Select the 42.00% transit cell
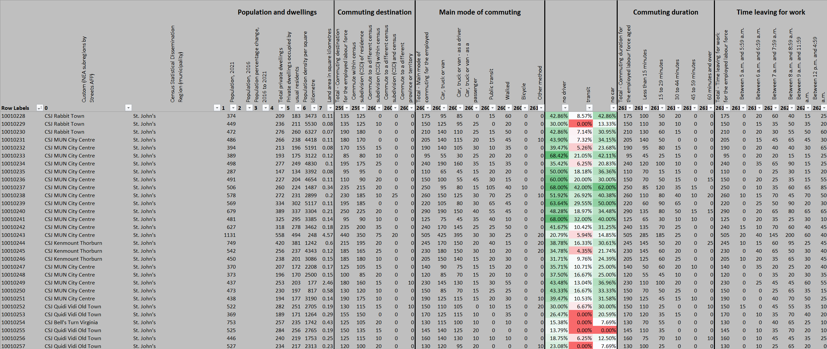 point(582,188)
